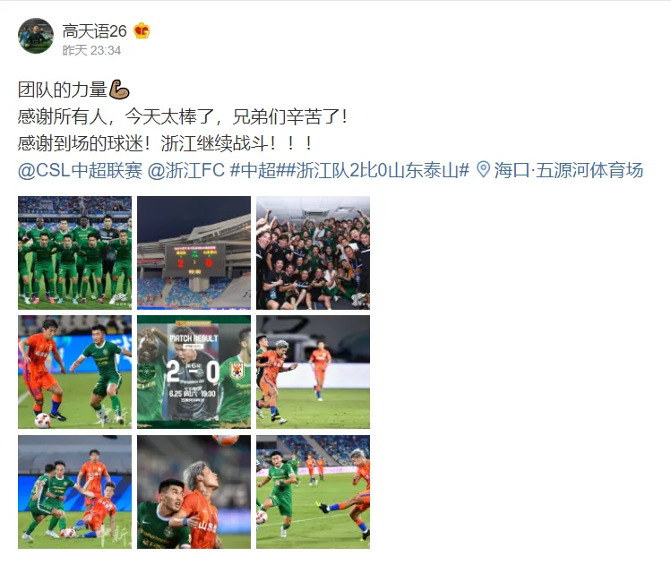Image resolution: width=671 pixels, height=573 pixels.
Task: Open the @浙江FC mention
Action: (186, 170)
